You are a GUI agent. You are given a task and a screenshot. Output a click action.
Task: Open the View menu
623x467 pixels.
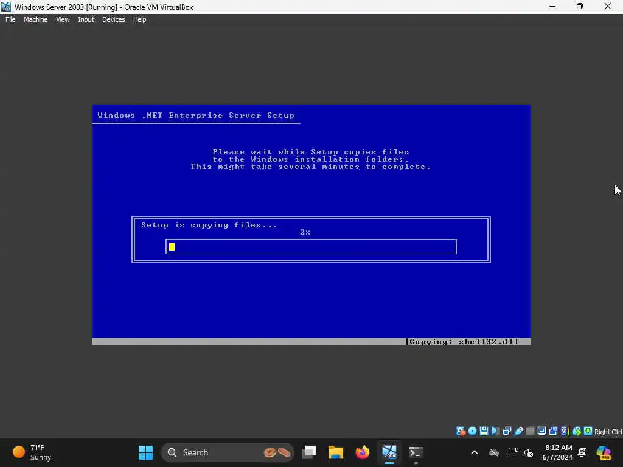[63, 19]
